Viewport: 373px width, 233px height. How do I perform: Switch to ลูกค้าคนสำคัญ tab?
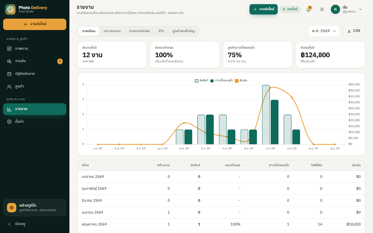tap(183, 31)
